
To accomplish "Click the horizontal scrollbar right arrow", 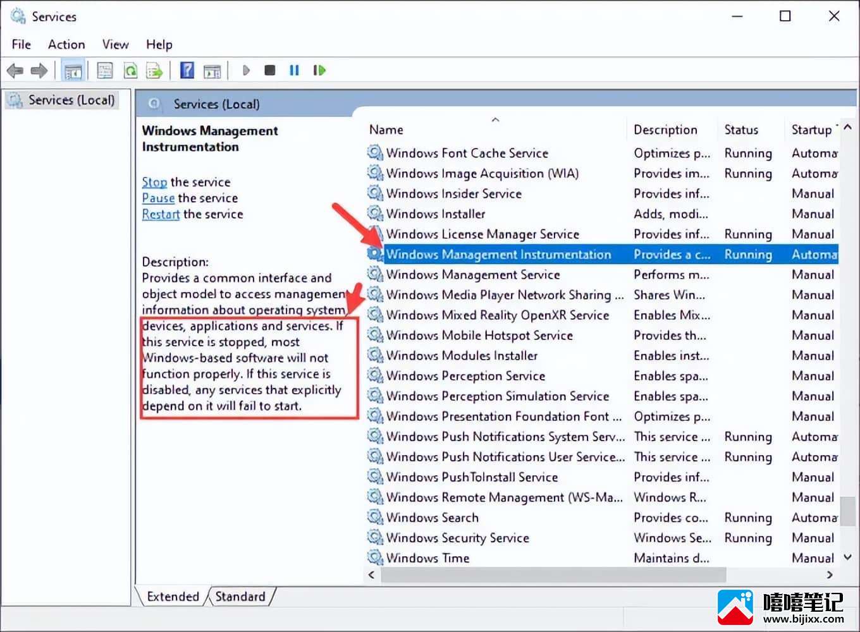I will [x=830, y=574].
